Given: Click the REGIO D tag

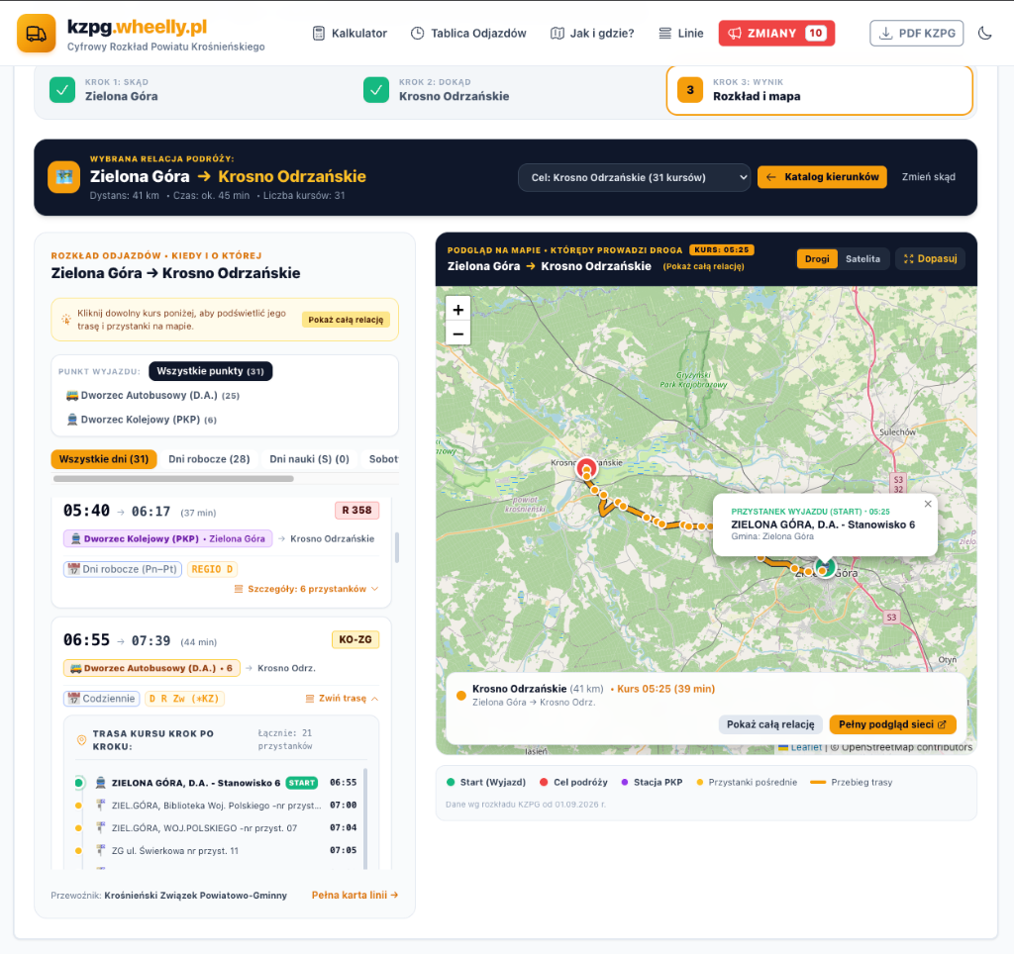Looking at the screenshot, I should tap(212, 569).
